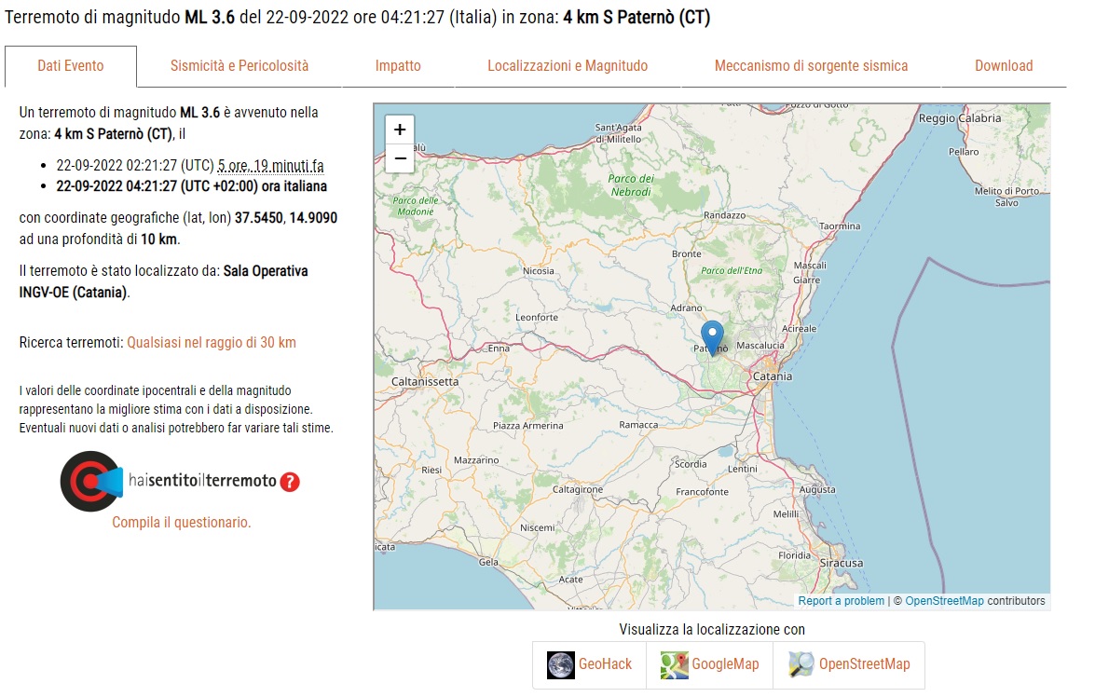Open 'Qualsiasi nel raggio di 30 km' link
The height and width of the screenshot is (697, 1095).
pos(212,343)
